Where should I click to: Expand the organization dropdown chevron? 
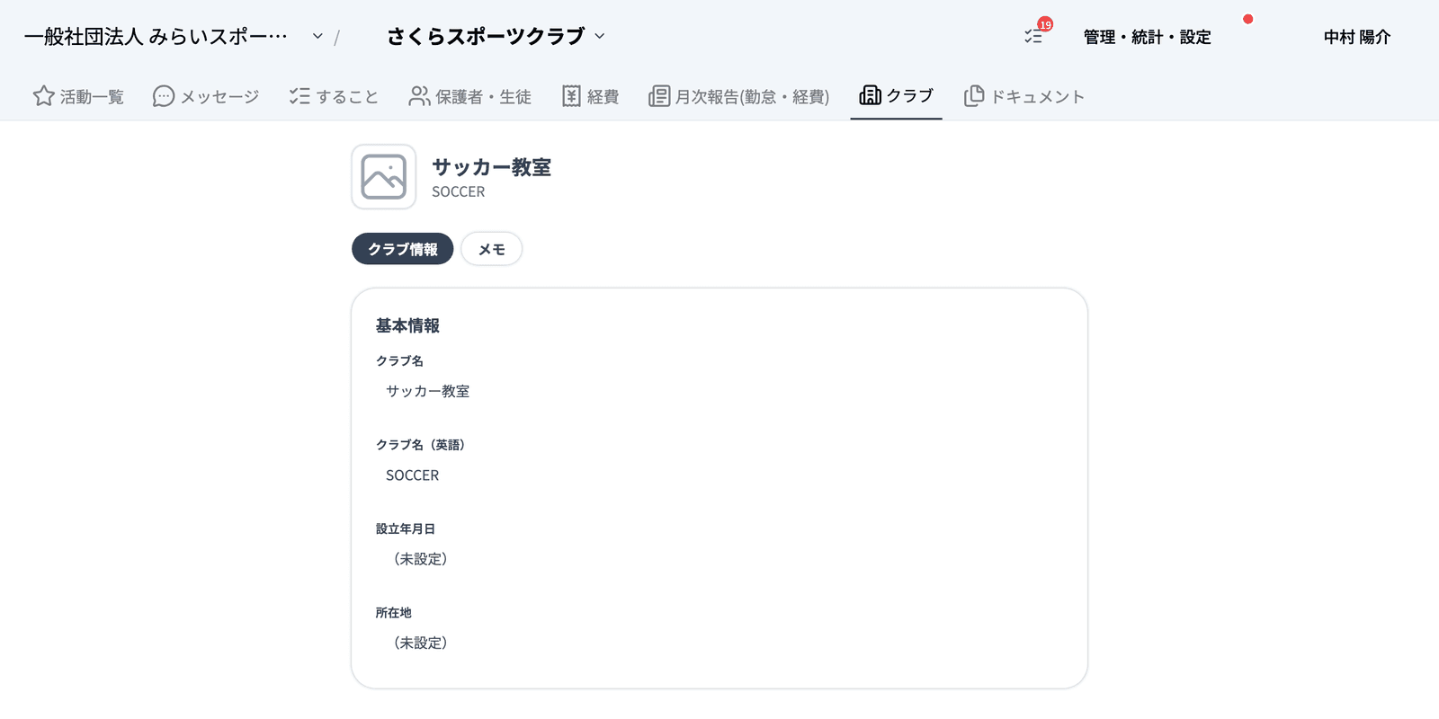(317, 37)
